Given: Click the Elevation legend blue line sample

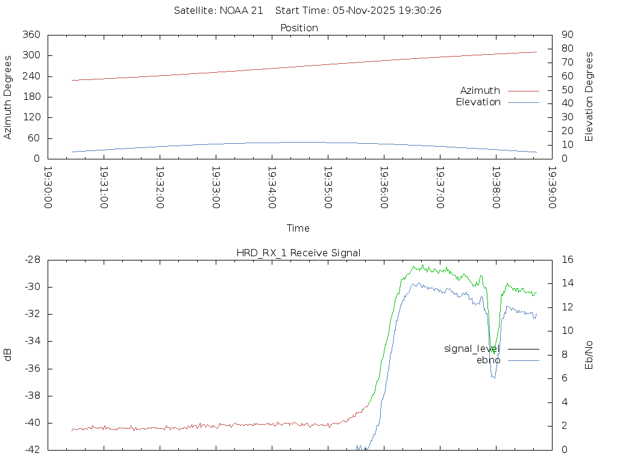Looking at the screenshot, I should click(523, 102).
